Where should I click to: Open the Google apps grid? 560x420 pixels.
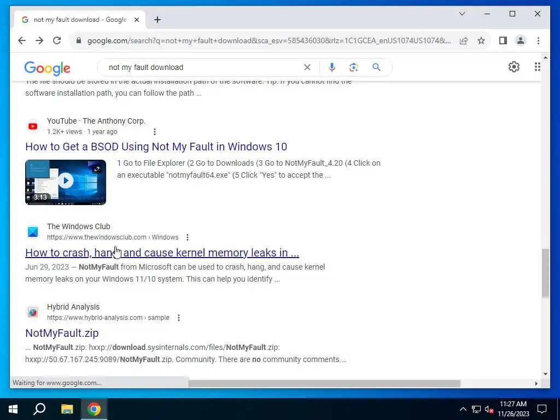(537, 67)
